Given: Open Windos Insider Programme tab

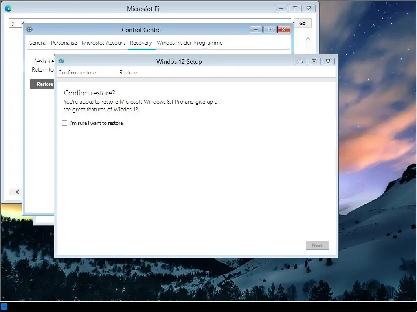Looking at the screenshot, I should pos(190,43).
